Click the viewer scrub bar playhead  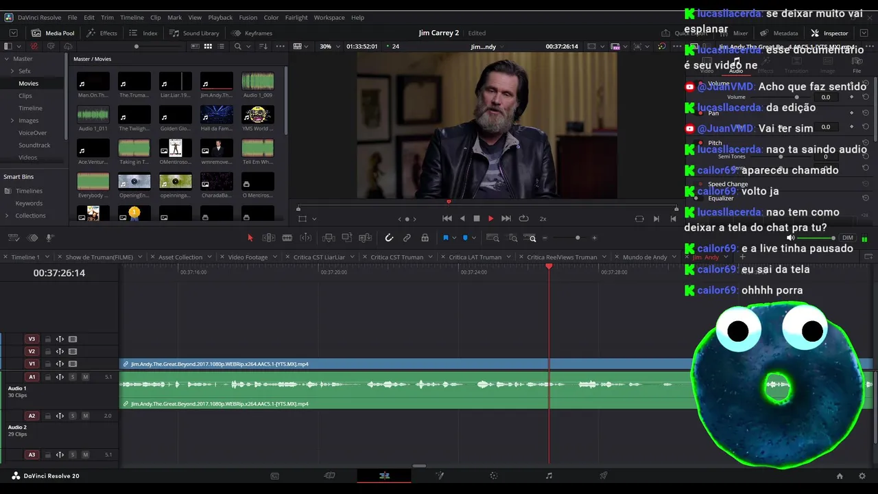point(449,202)
